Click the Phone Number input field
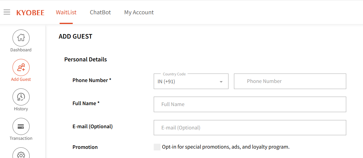363x158 pixels. pos(290,81)
